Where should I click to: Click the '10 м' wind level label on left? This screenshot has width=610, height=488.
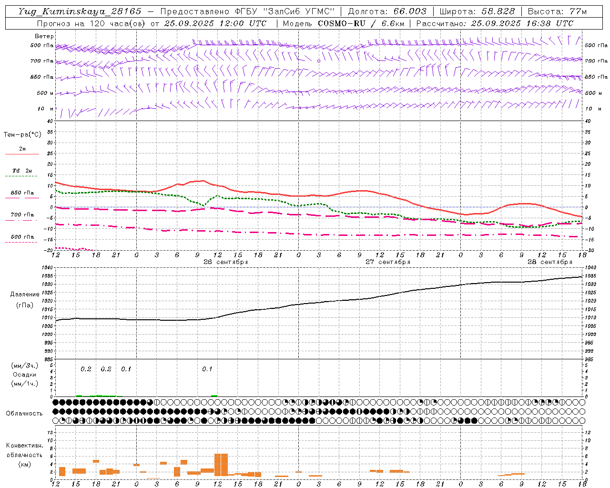click(46, 109)
